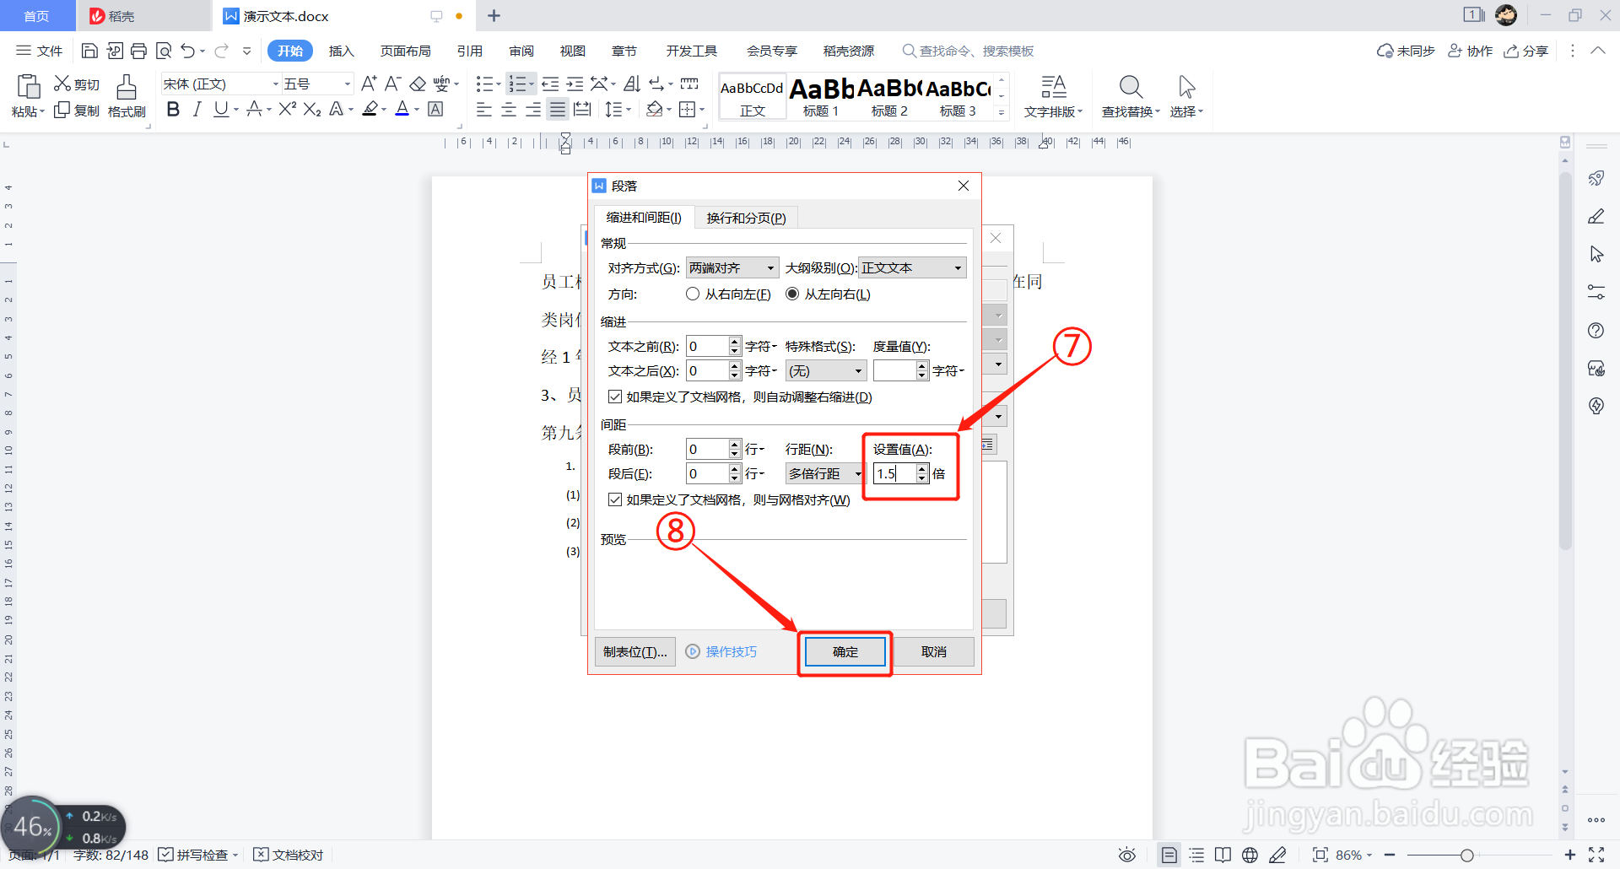Open the special format dropdown (无)
1620x869 pixels.
pyautogui.click(x=826, y=370)
